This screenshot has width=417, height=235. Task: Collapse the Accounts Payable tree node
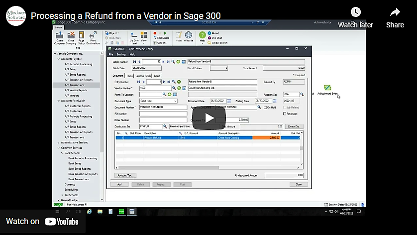click(59, 59)
